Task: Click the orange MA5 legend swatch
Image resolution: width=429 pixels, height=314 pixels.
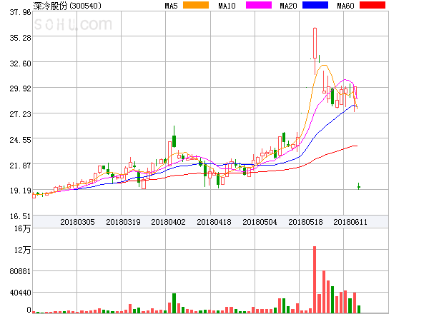Action: click(x=196, y=5)
